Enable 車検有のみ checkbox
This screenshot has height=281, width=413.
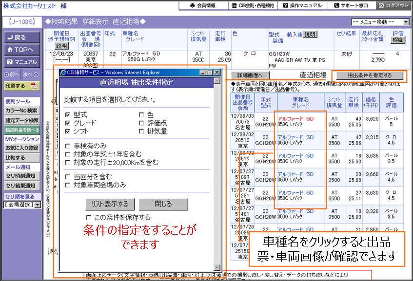point(68,146)
